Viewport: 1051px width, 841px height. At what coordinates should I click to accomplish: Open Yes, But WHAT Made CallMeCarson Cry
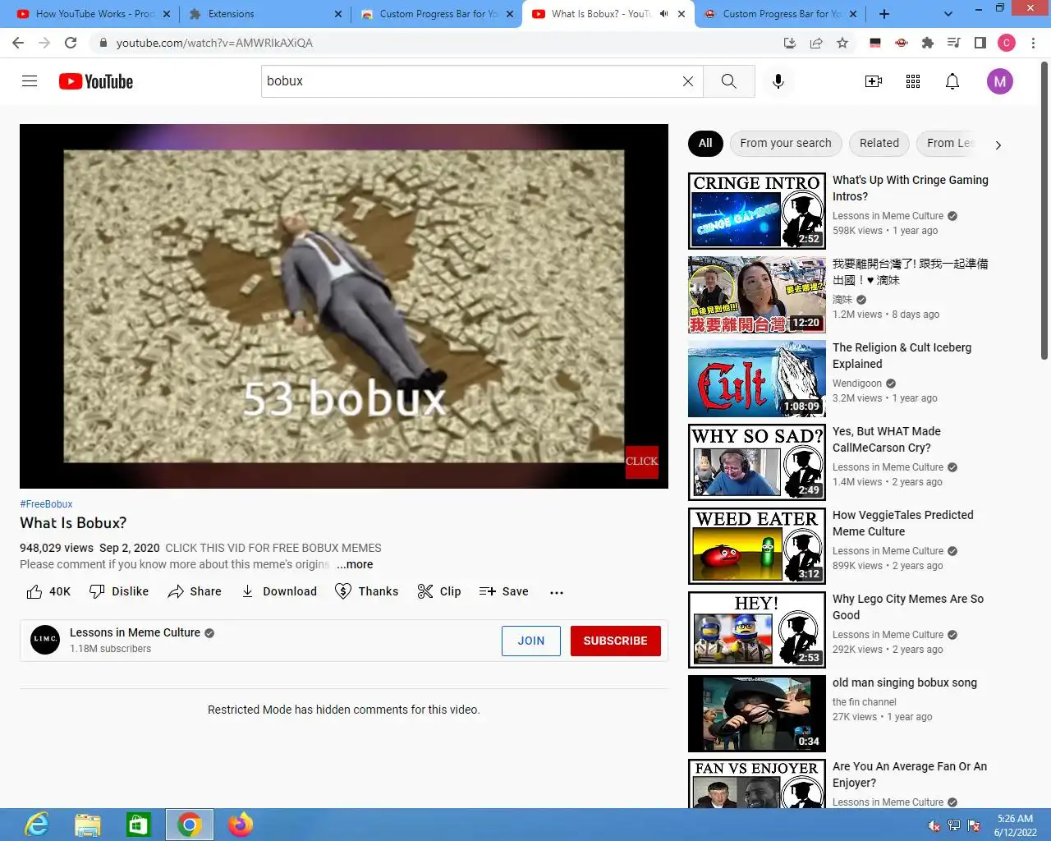point(887,439)
